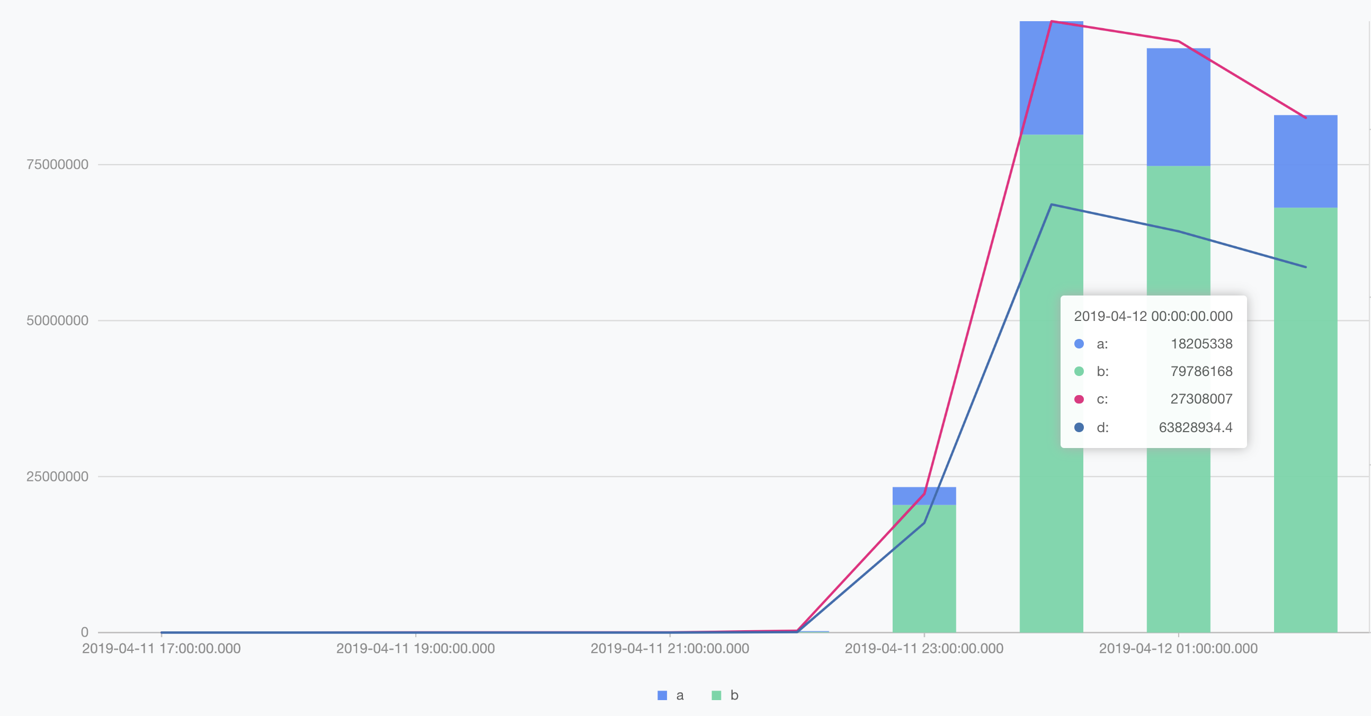
Task: Click the 2019-04-11 21:00:00.000 axis label
Action: (670, 648)
